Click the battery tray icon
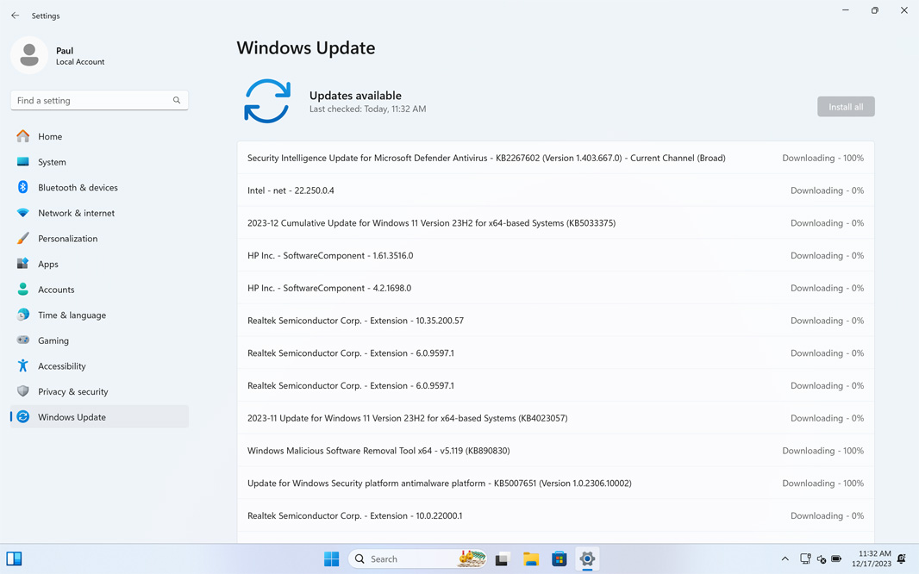The image size is (919, 574). pos(836,558)
